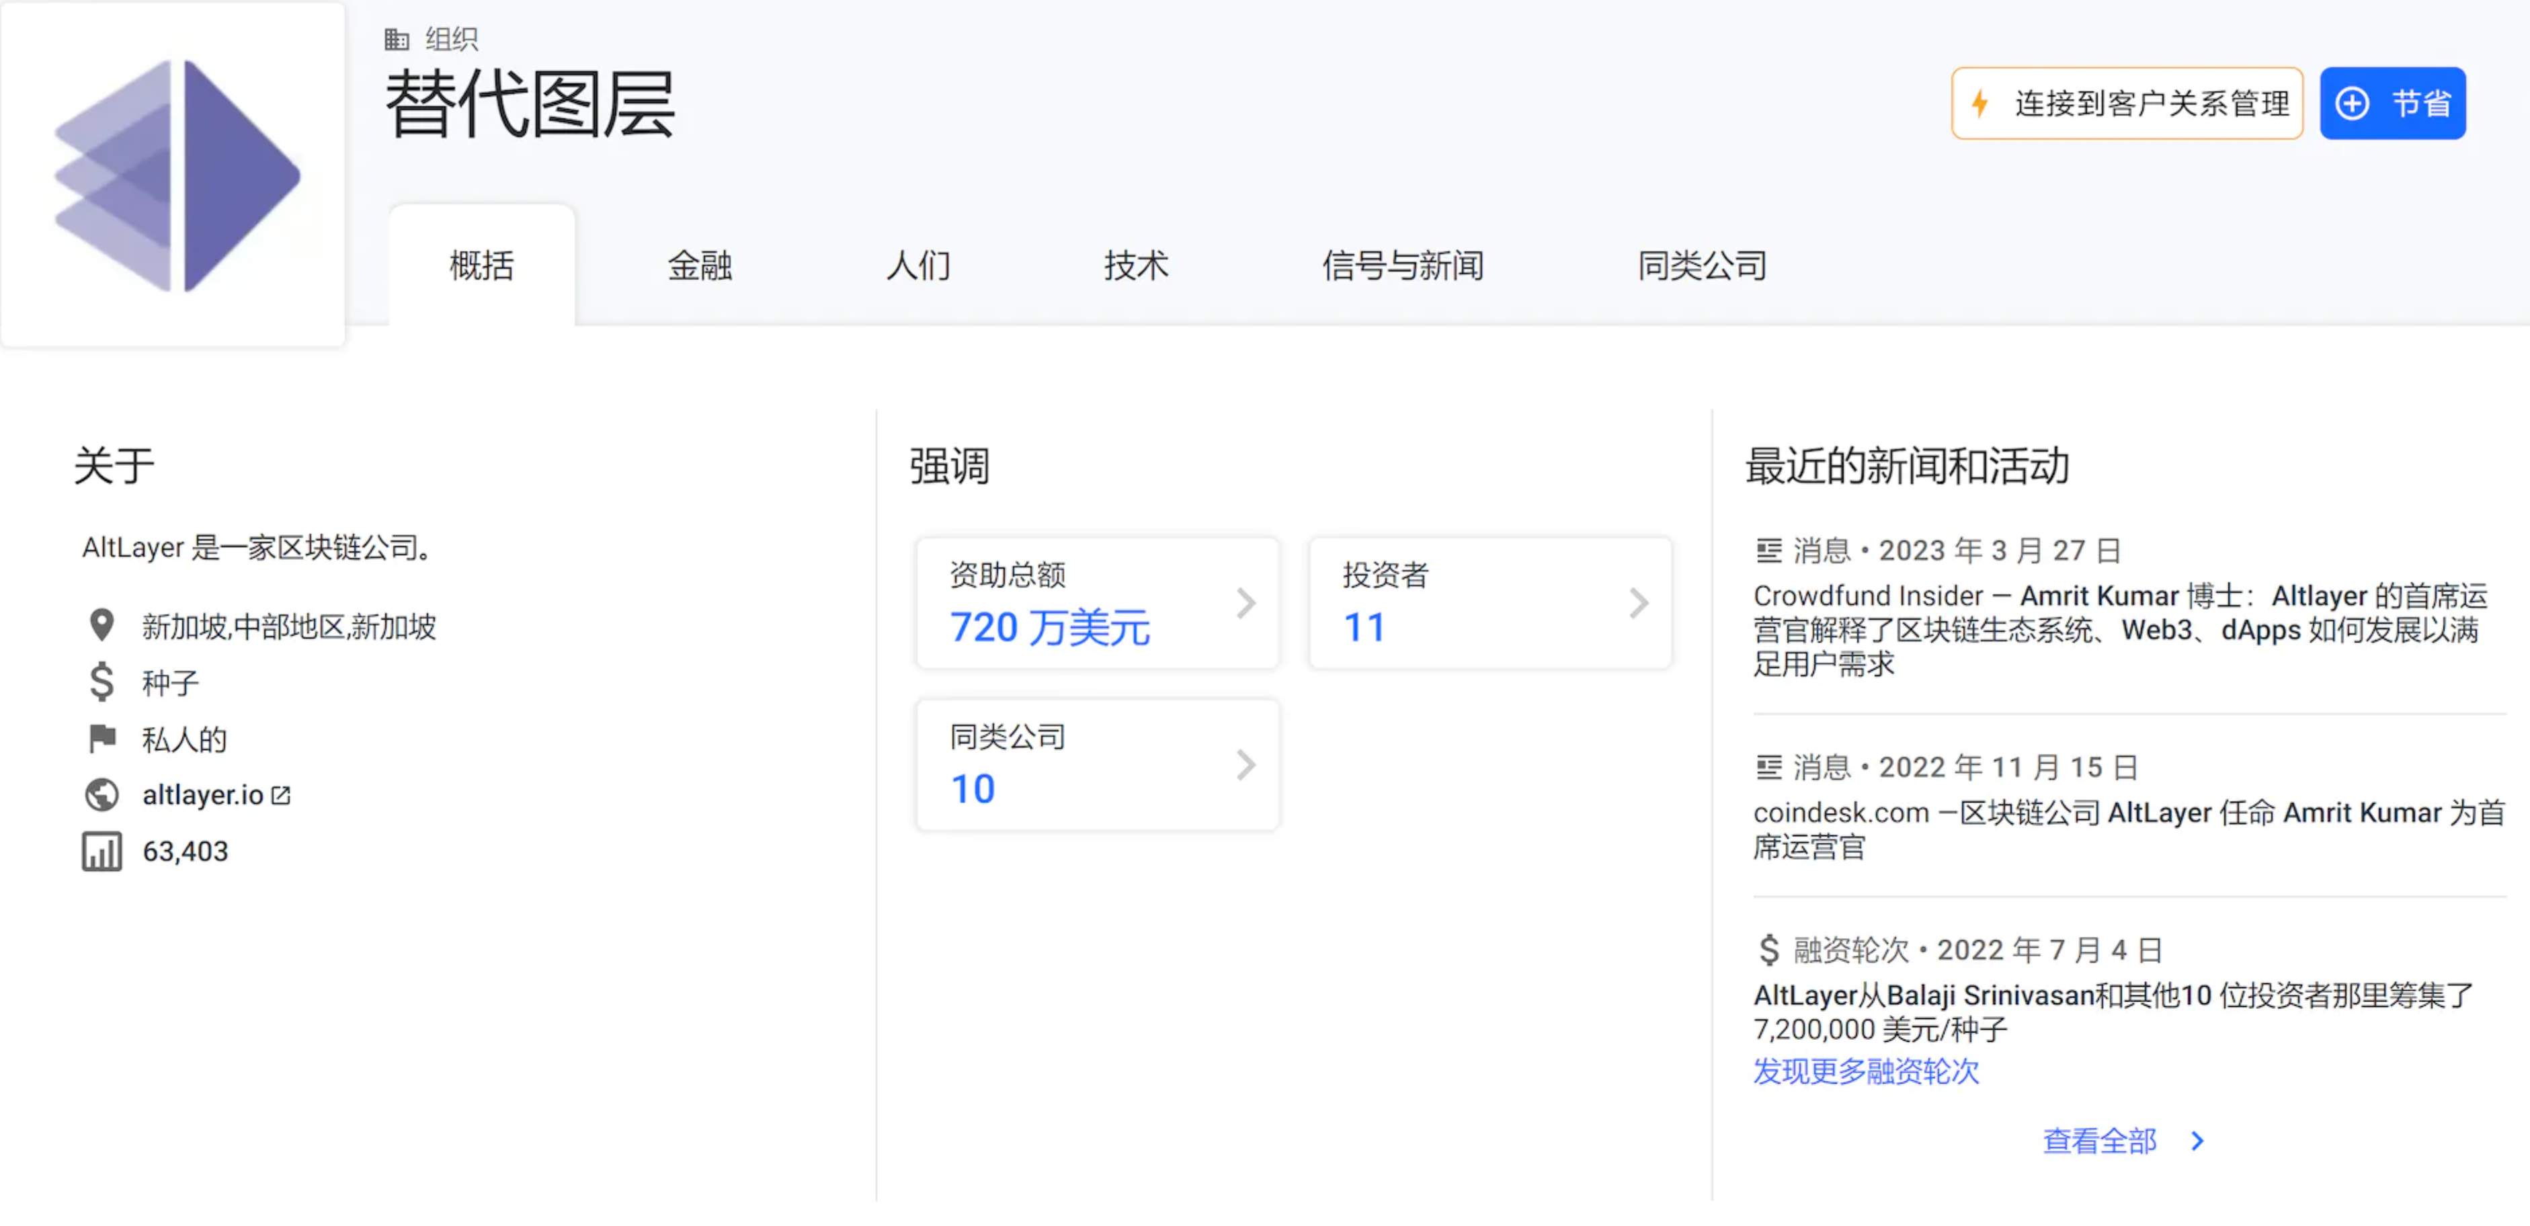Open the Balaji Srinivasan funding round entry
Screen dimensions: 2530x1226
point(2113,1012)
